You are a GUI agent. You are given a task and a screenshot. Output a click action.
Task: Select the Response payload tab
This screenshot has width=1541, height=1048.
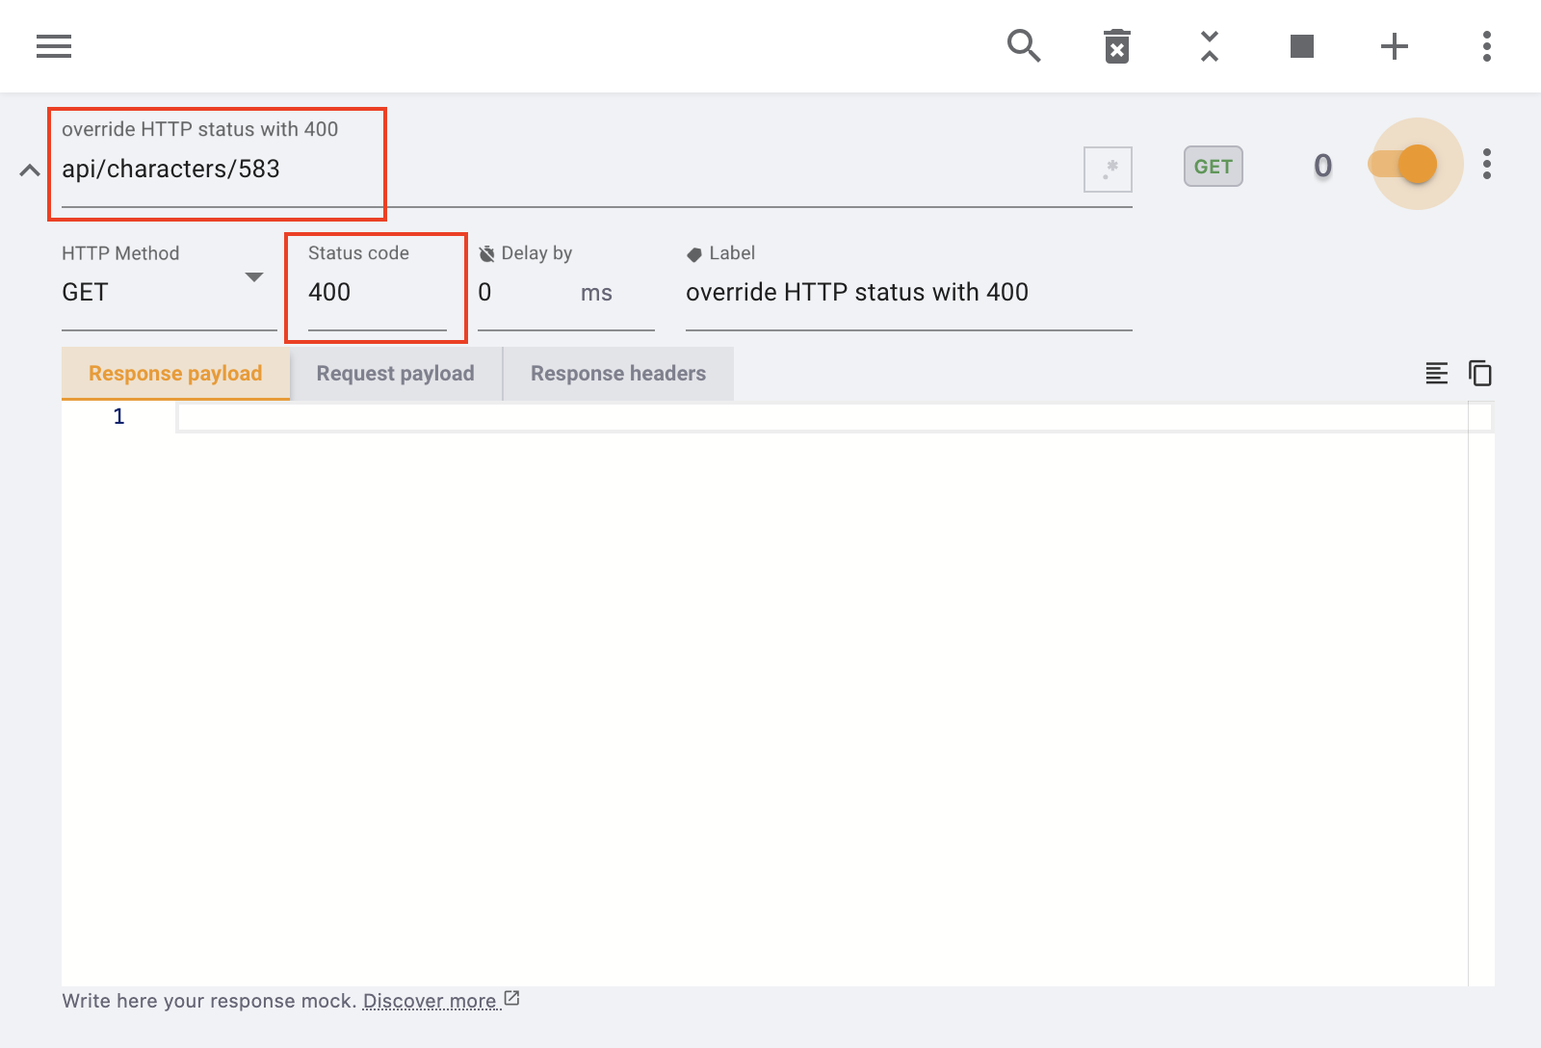point(175,374)
